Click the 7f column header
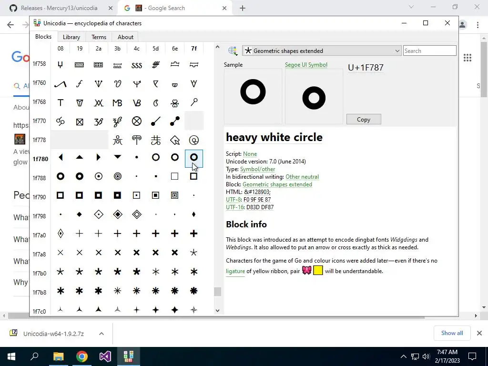 click(194, 49)
